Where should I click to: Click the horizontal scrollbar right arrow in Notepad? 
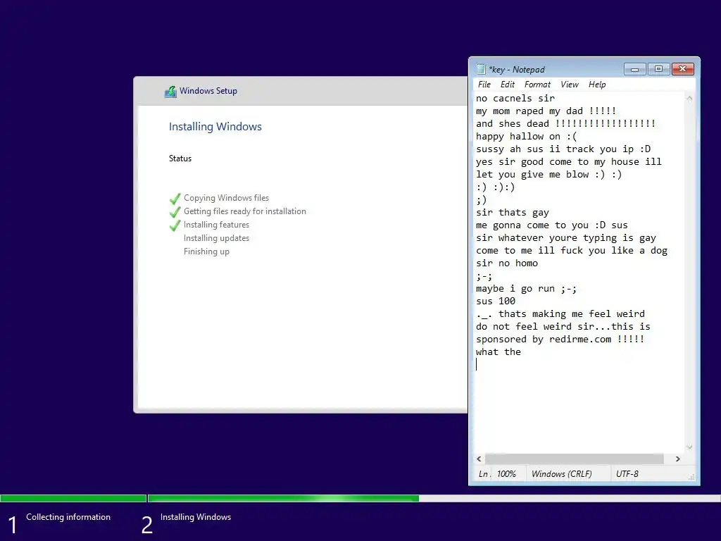[x=678, y=459]
